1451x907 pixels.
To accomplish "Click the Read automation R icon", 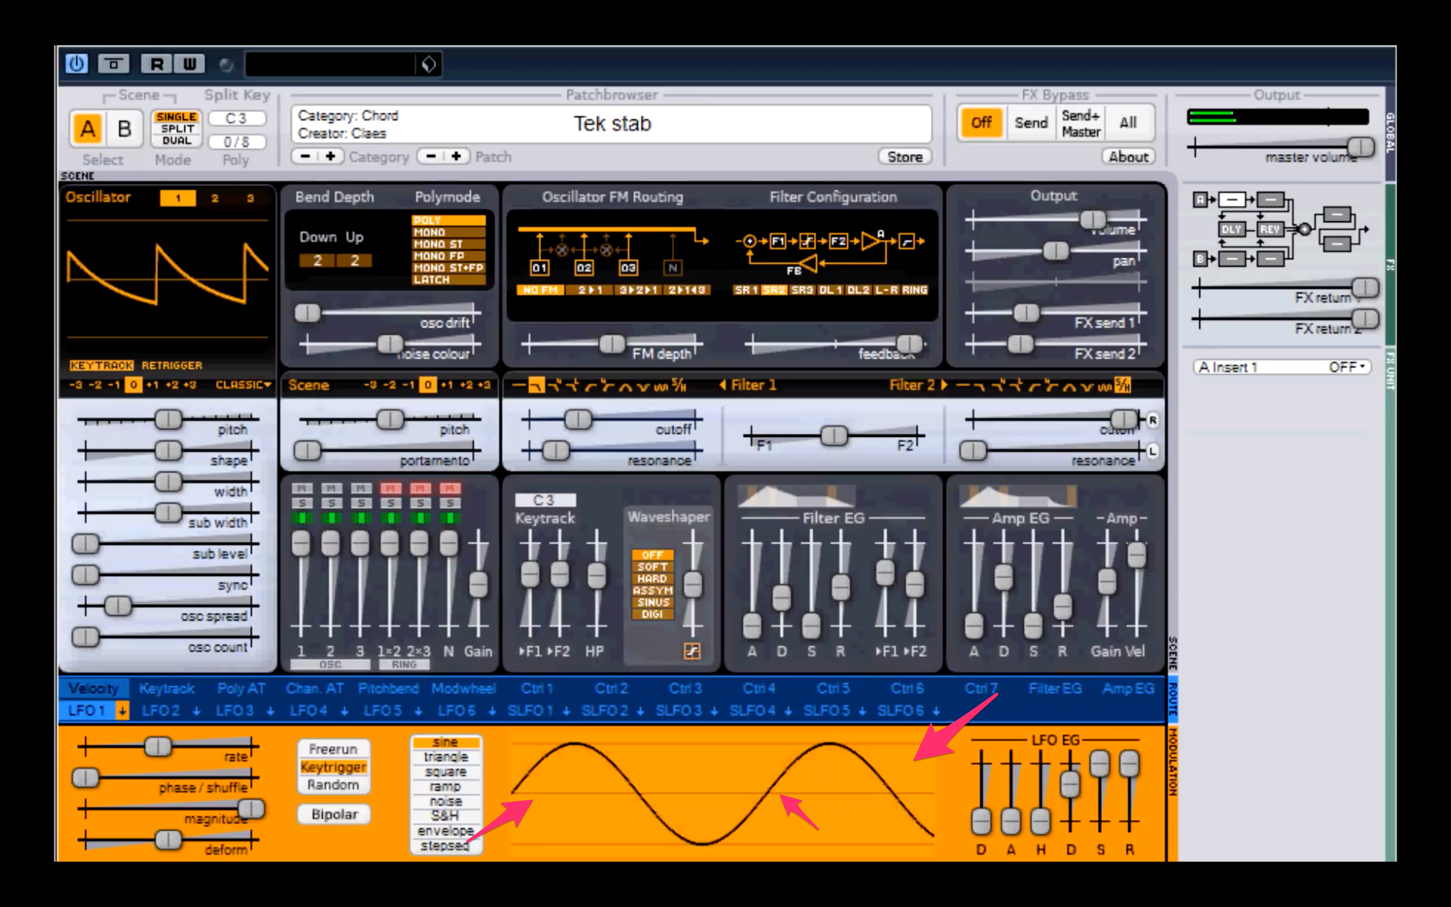I will [157, 63].
